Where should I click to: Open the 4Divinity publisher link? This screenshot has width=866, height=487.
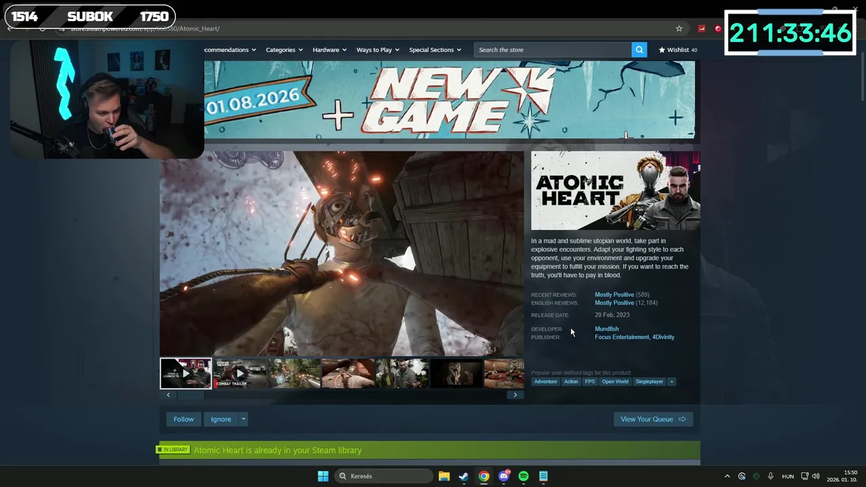(x=663, y=337)
